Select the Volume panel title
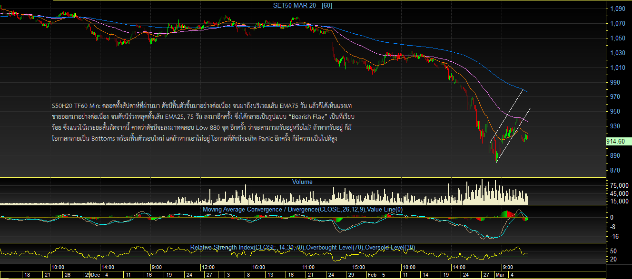This screenshot has height=279, width=632. pyautogui.click(x=302, y=182)
